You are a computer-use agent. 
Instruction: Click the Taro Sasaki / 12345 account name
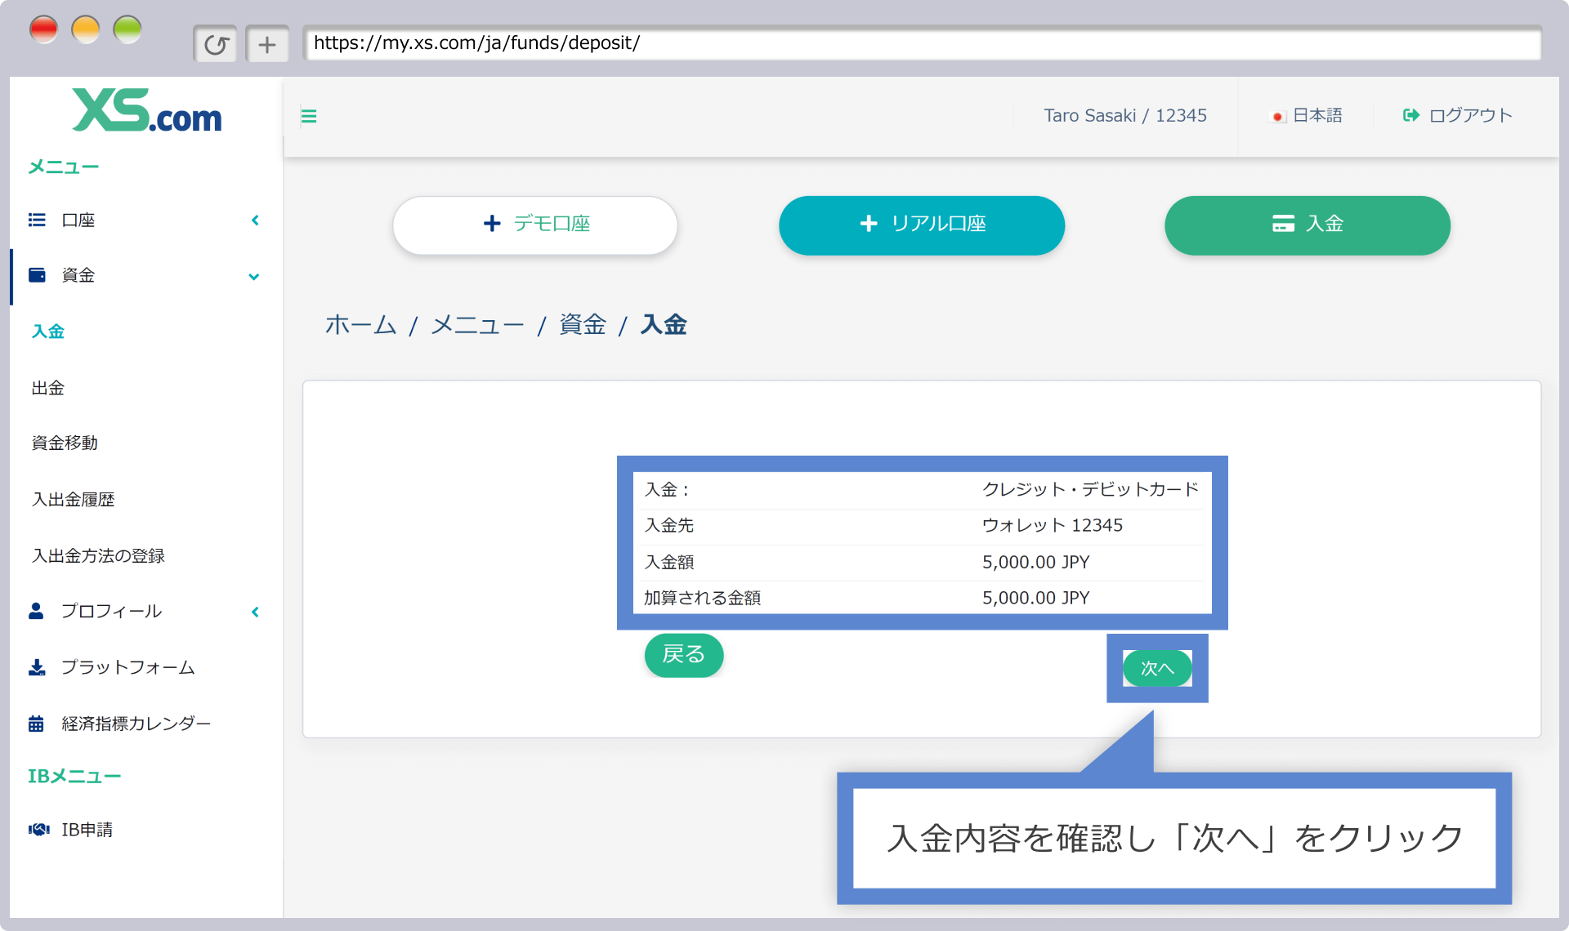pos(1125,116)
